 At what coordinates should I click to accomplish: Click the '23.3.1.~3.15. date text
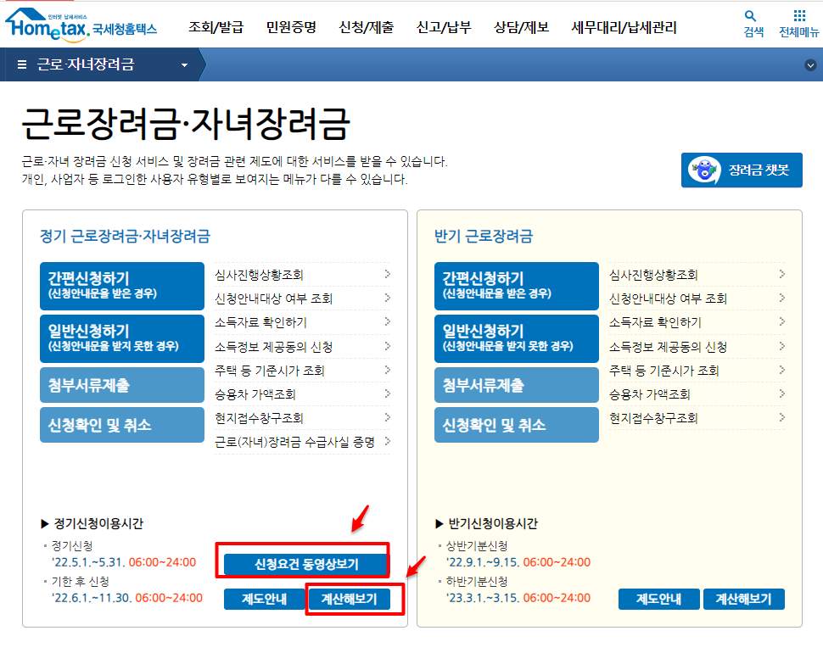pyautogui.click(x=483, y=598)
